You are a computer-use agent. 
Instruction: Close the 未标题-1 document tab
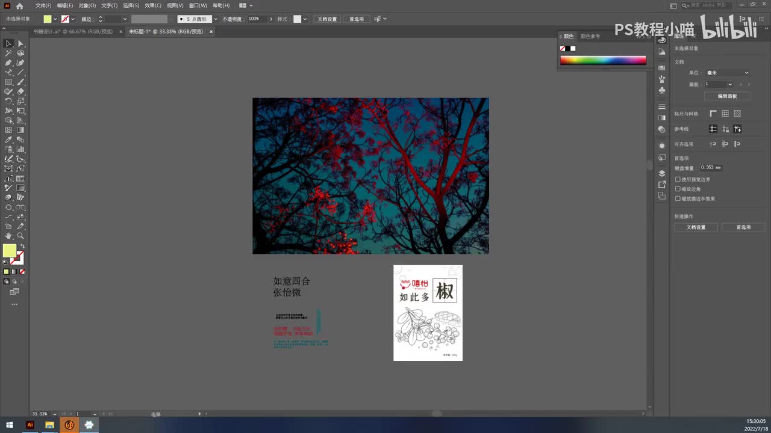211,31
